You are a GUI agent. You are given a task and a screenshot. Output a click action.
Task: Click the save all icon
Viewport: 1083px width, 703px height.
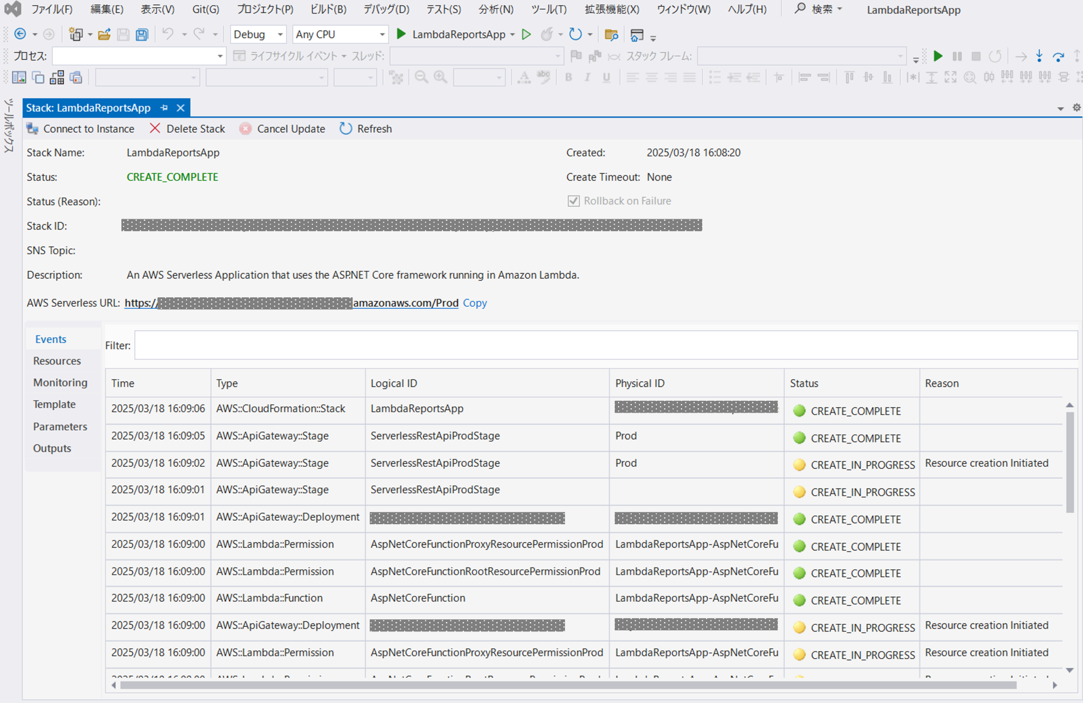pos(142,34)
